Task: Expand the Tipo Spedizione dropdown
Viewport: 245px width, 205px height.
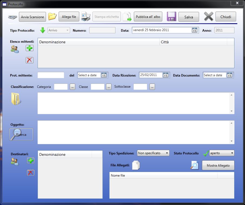Action: tap(153, 153)
